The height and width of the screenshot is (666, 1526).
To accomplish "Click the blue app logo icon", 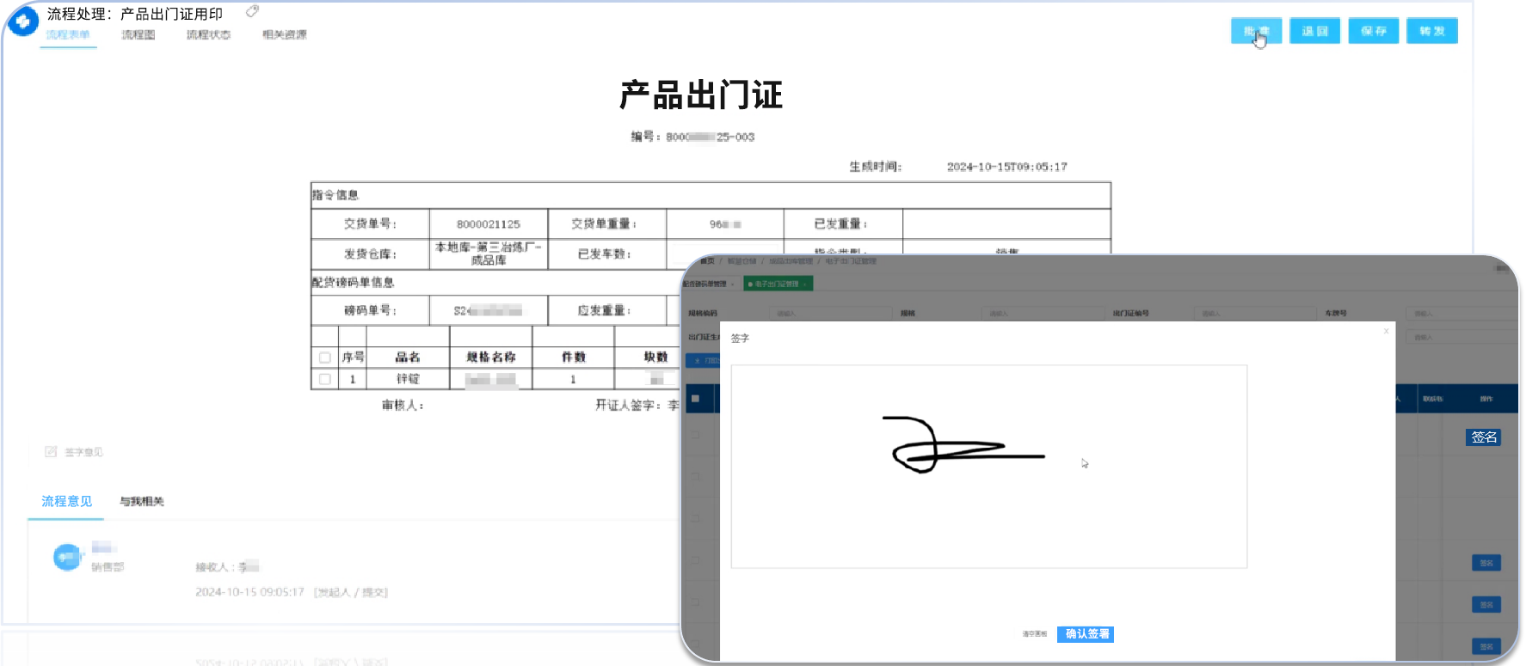I will (22, 21).
